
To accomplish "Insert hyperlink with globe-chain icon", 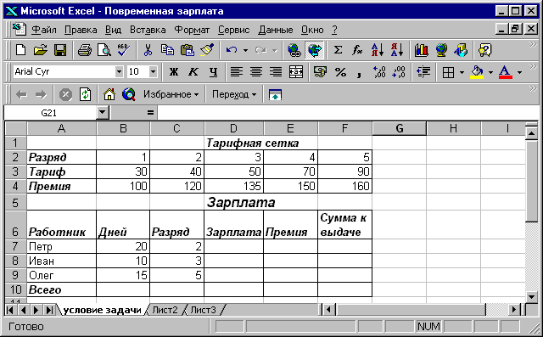I will pos(294,50).
